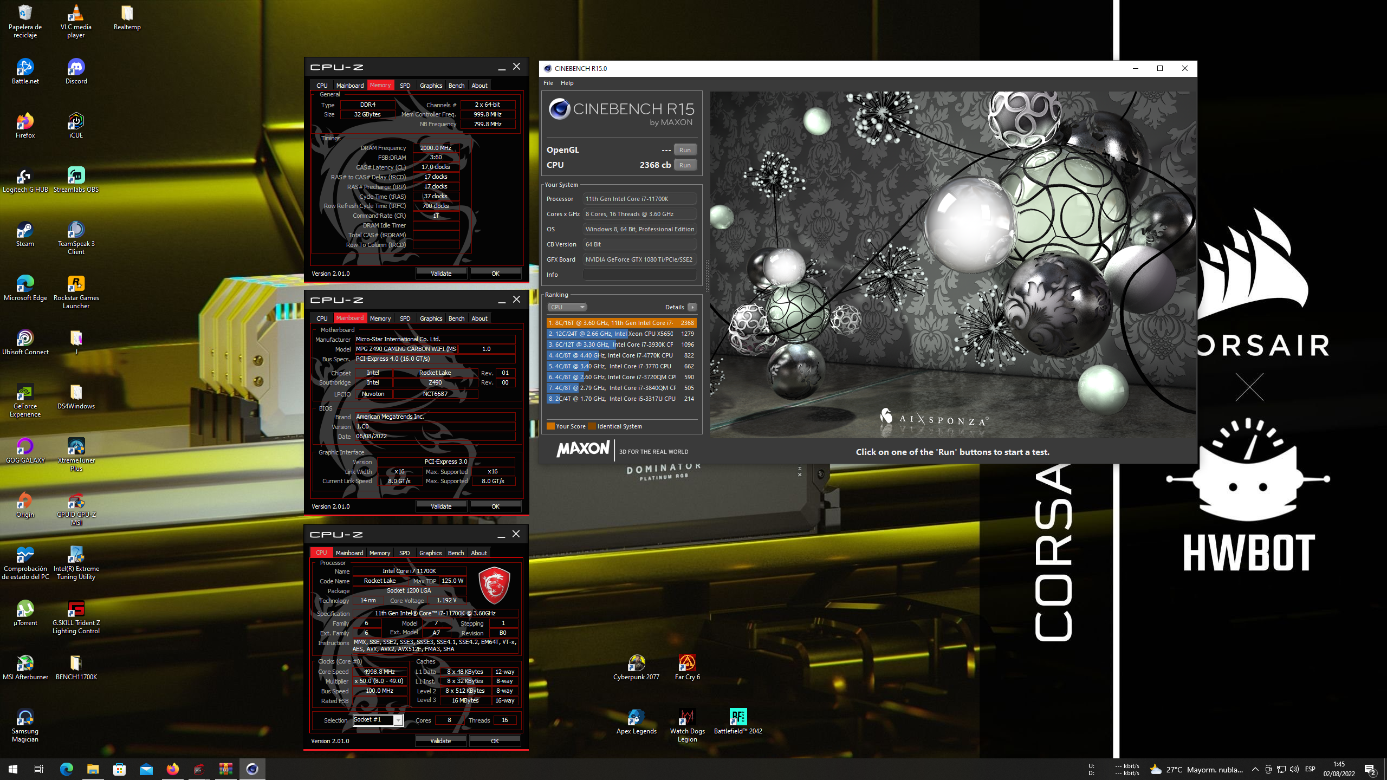Launch Watch Dogs Legion shortcut
The height and width of the screenshot is (780, 1387).
click(x=687, y=725)
